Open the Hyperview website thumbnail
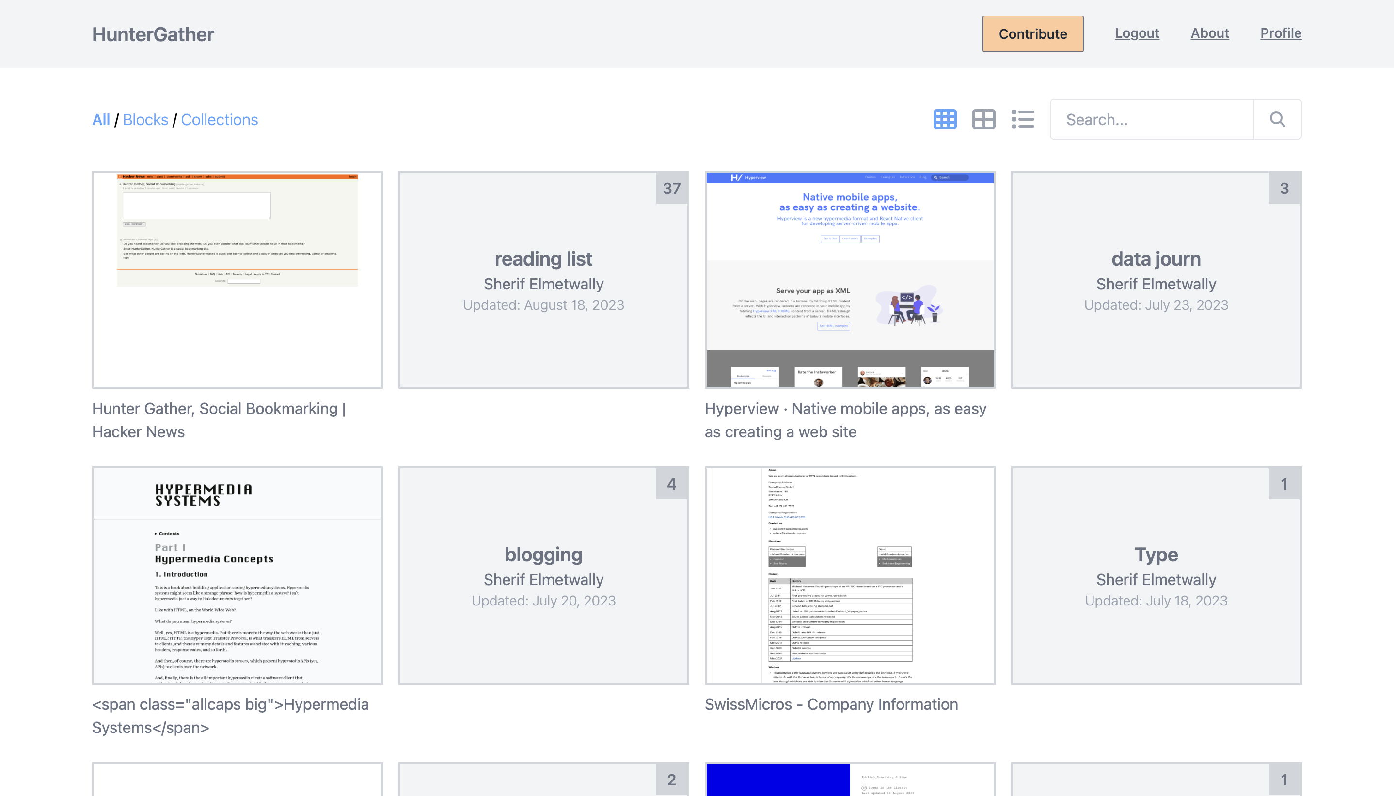Viewport: 1394px width, 796px height. click(850, 279)
